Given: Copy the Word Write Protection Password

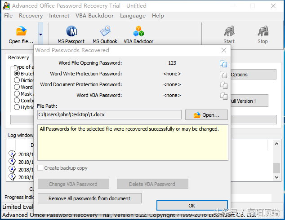Looking at the screenshot, I should coord(223,75).
